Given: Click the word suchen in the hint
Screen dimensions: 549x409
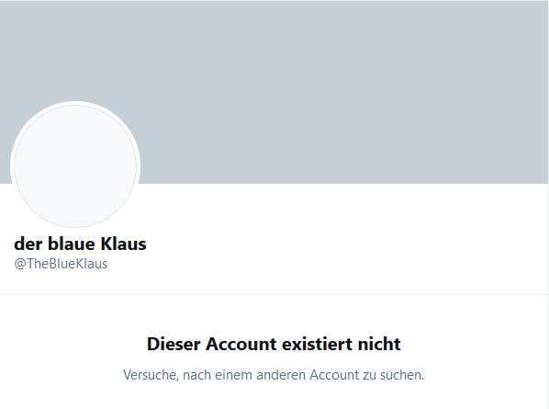Looking at the screenshot, I should point(402,375).
